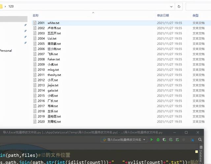Click modified date of file 2013
Image resolution: width=211 pixels, height=164 pixels.
point(169,85)
